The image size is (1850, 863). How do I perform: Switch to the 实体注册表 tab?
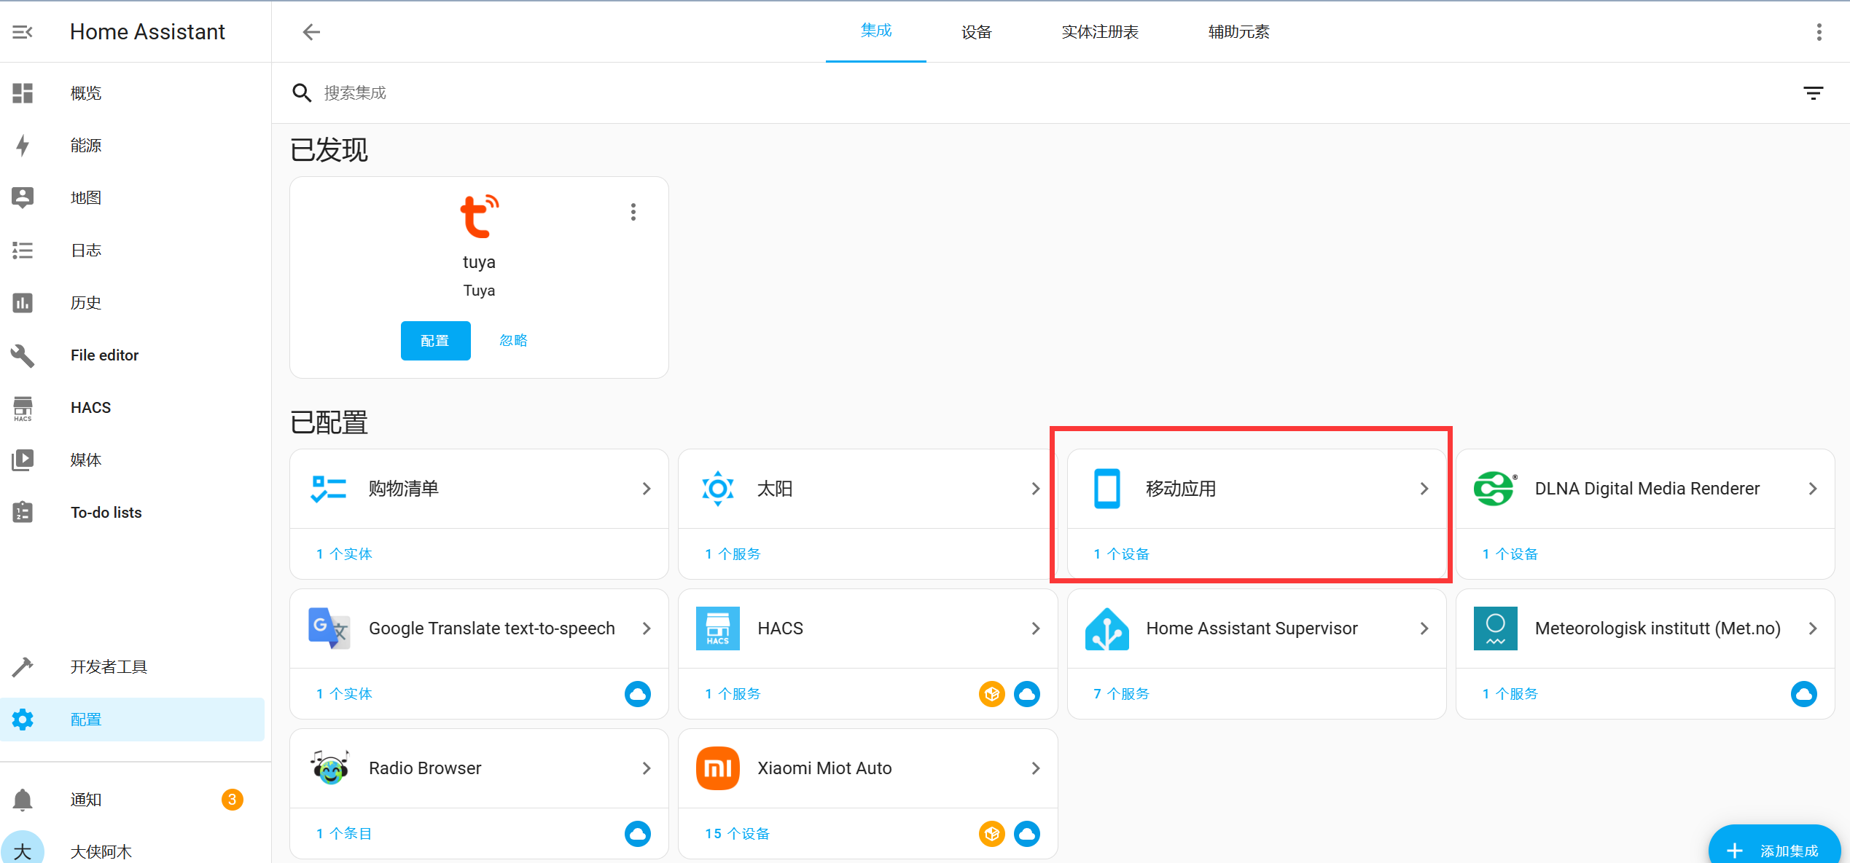(1100, 32)
